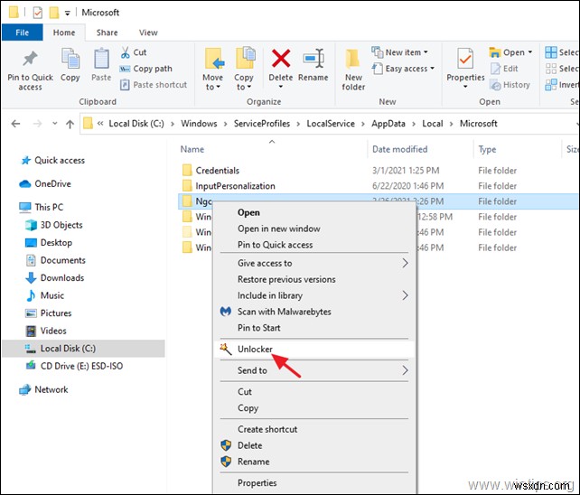Image resolution: width=580 pixels, height=495 pixels.
Task: Sort by the Date modified column header
Action: click(400, 149)
